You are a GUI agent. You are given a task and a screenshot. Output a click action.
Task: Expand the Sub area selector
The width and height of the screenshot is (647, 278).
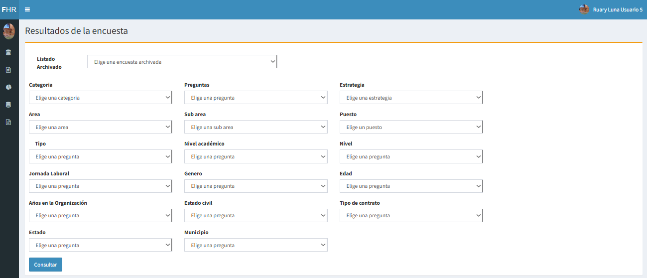pos(256,127)
